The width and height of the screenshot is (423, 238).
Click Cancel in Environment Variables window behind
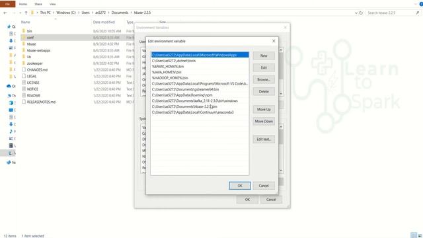[x=271, y=200]
